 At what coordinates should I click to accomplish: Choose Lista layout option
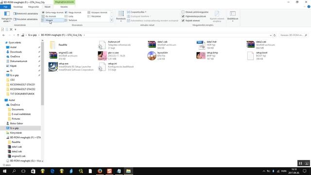click(x=69, y=16)
